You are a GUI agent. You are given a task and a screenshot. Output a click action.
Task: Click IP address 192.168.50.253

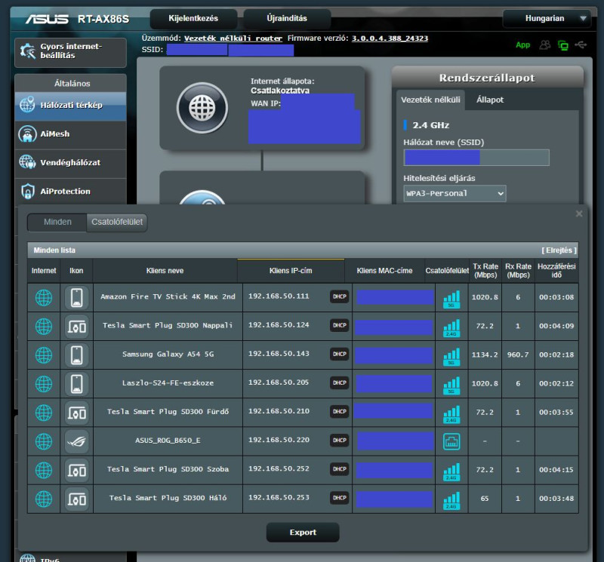pos(279,498)
